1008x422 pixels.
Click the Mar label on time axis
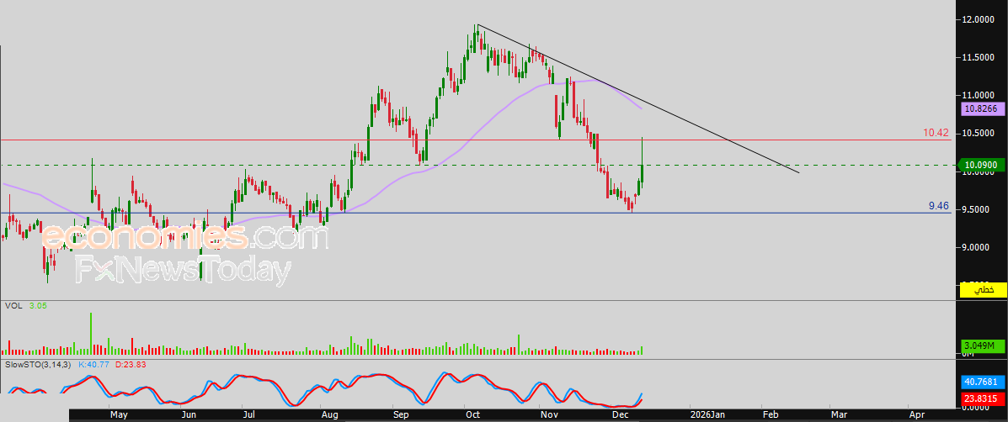coord(838,415)
